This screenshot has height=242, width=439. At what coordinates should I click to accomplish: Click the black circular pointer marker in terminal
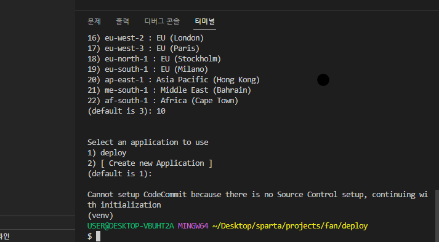323,80
